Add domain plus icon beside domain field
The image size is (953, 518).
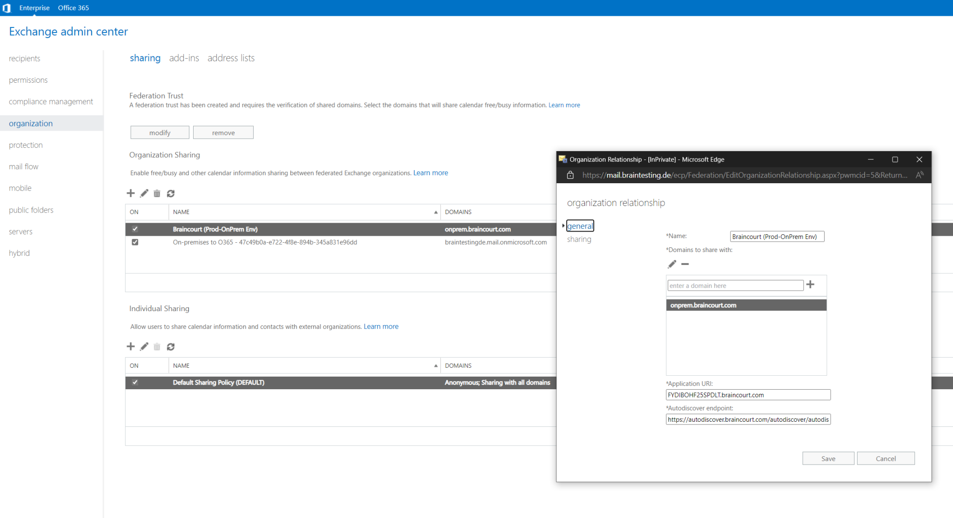tap(810, 285)
